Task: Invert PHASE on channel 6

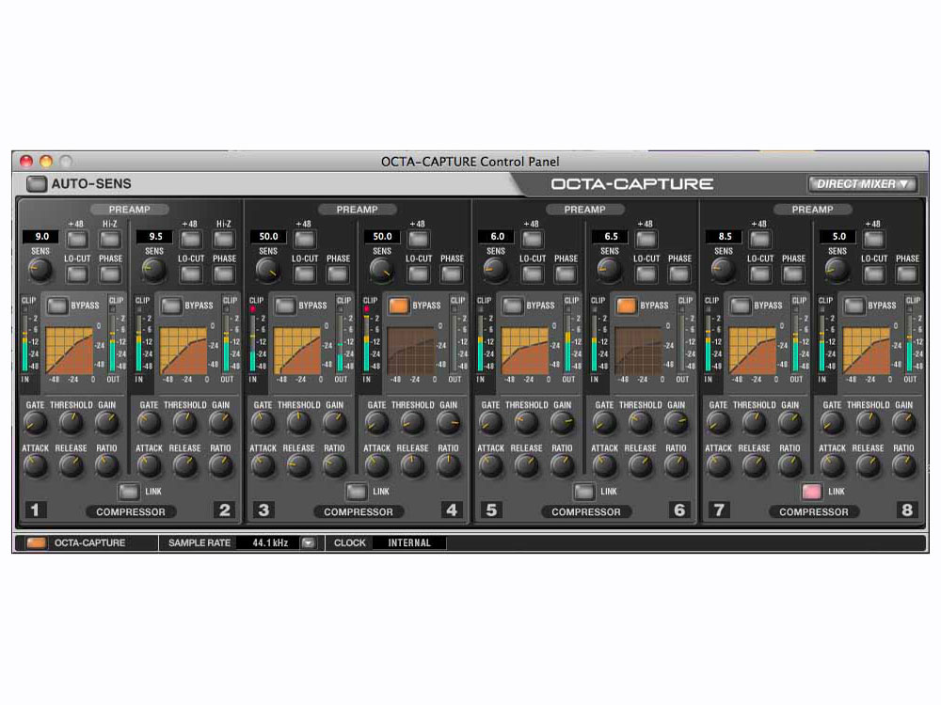Action: coord(679,274)
